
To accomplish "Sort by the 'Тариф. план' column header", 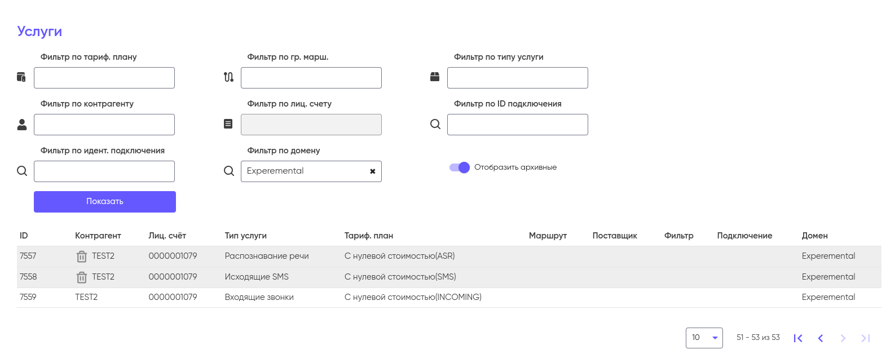I will point(368,236).
